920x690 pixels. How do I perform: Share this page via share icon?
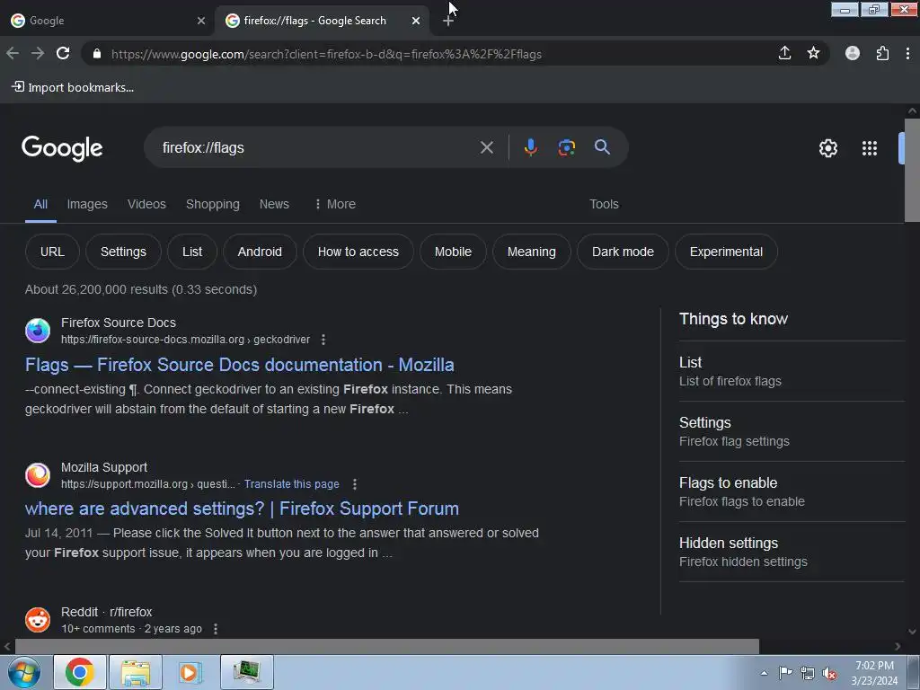(784, 53)
